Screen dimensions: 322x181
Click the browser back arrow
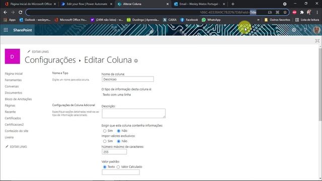(x=6, y=12)
